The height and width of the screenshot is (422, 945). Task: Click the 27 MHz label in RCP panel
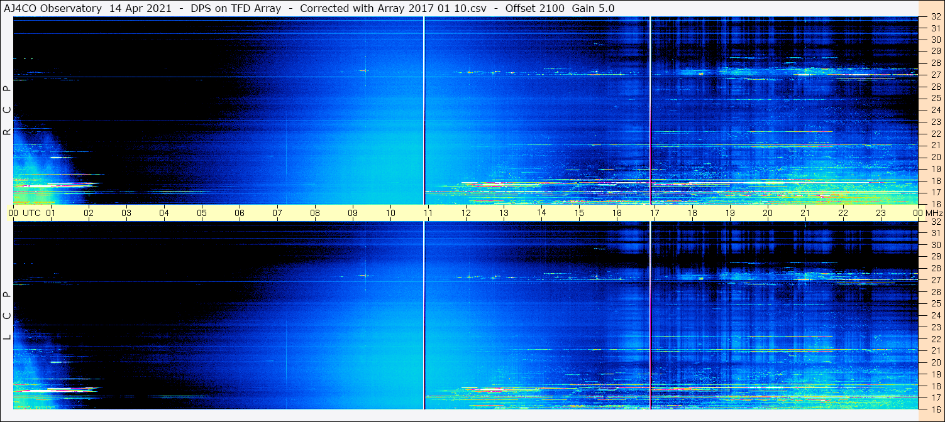pyautogui.click(x=936, y=75)
